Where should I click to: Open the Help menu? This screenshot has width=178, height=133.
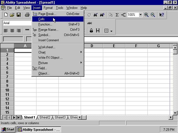[x=84, y=8]
